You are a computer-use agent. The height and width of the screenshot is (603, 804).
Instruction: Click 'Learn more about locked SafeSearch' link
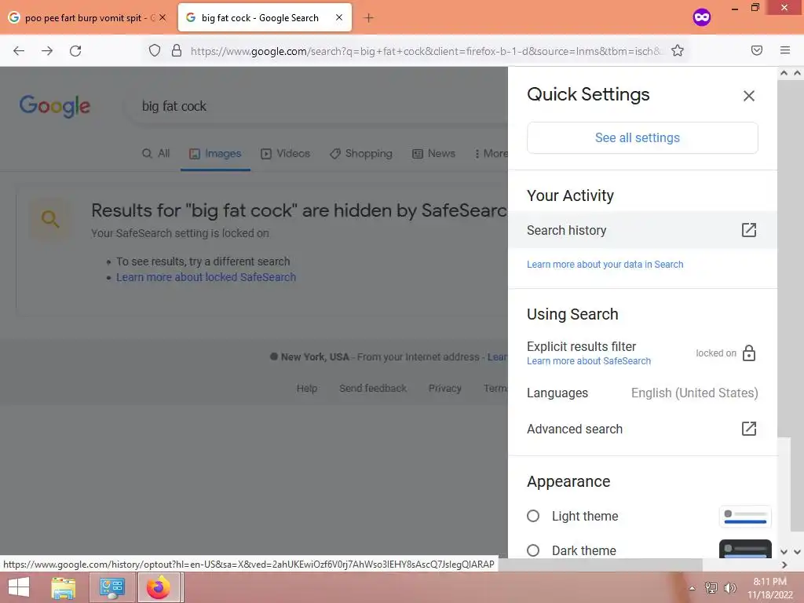coord(206,277)
